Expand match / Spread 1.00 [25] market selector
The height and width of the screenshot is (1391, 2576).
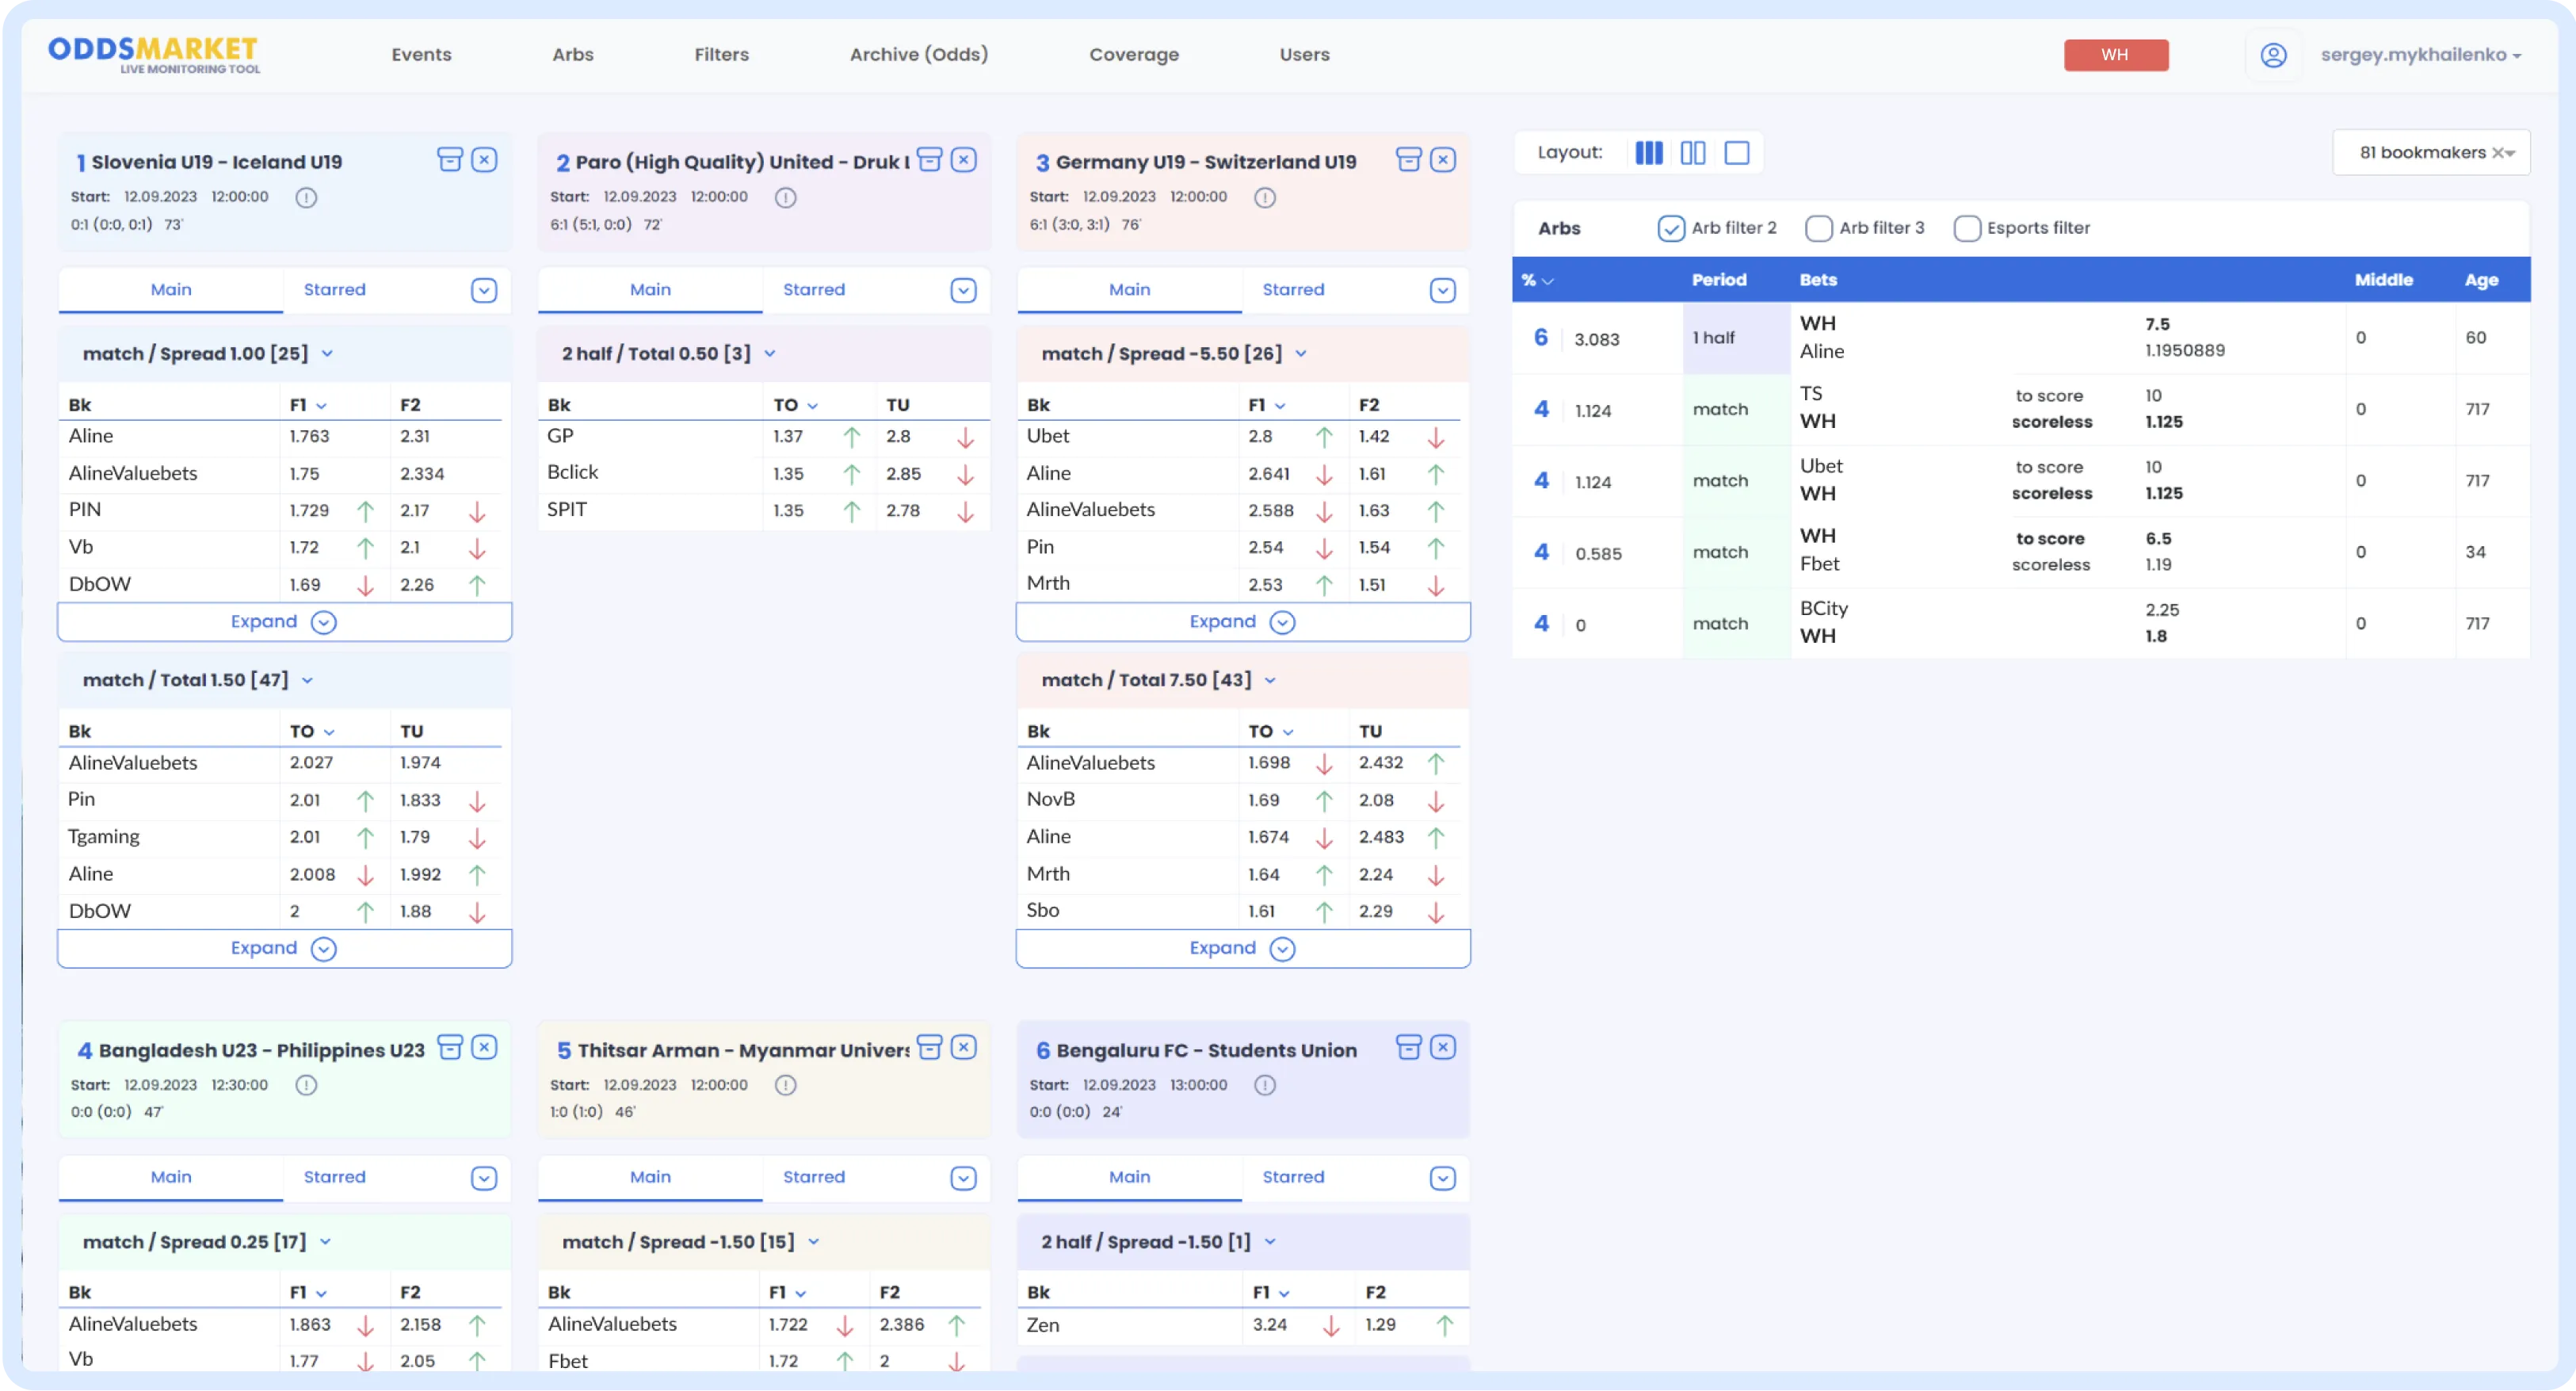tap(327, 354)
